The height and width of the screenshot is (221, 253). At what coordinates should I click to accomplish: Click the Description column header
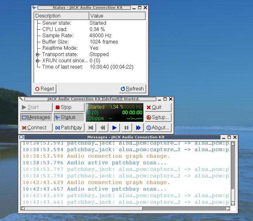coord(61,16)
